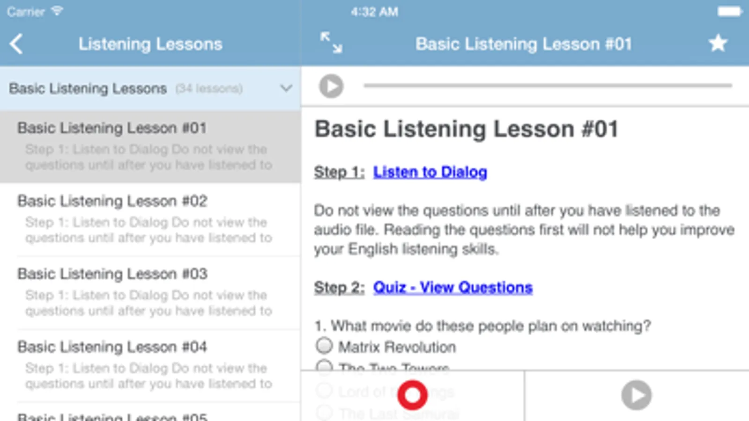Click the audio progress slider track
749x421 pixels.
[x=547, y=86]
